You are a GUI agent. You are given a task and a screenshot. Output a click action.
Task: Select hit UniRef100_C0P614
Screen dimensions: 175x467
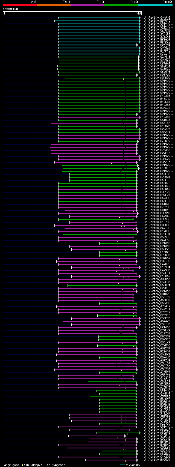pyautogui.click(x=157, y=48)
